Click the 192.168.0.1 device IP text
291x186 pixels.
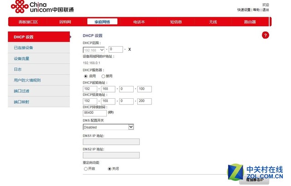(91, 63)
